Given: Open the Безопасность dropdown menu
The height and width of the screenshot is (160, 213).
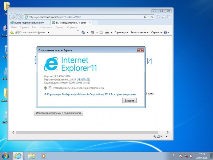Looking at the screenshot, I should [140, 33].
